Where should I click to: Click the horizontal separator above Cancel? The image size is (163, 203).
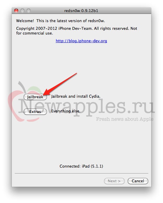coord(81,173)
